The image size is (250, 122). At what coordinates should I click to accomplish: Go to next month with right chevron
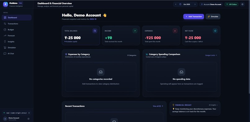[x=195, y=4]
